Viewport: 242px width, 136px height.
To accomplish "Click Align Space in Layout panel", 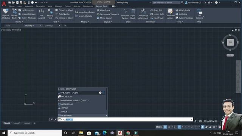I will click(x=103, y=10).
